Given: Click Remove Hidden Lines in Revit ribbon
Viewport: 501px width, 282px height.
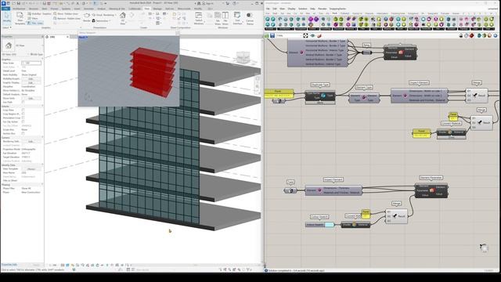Looking at the screenshot, I should point(67,19).
